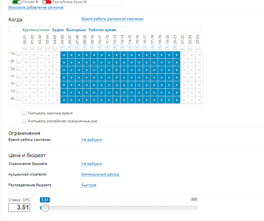
Task: Remove the Россия region with its X
Action: [x=37, y=2]
